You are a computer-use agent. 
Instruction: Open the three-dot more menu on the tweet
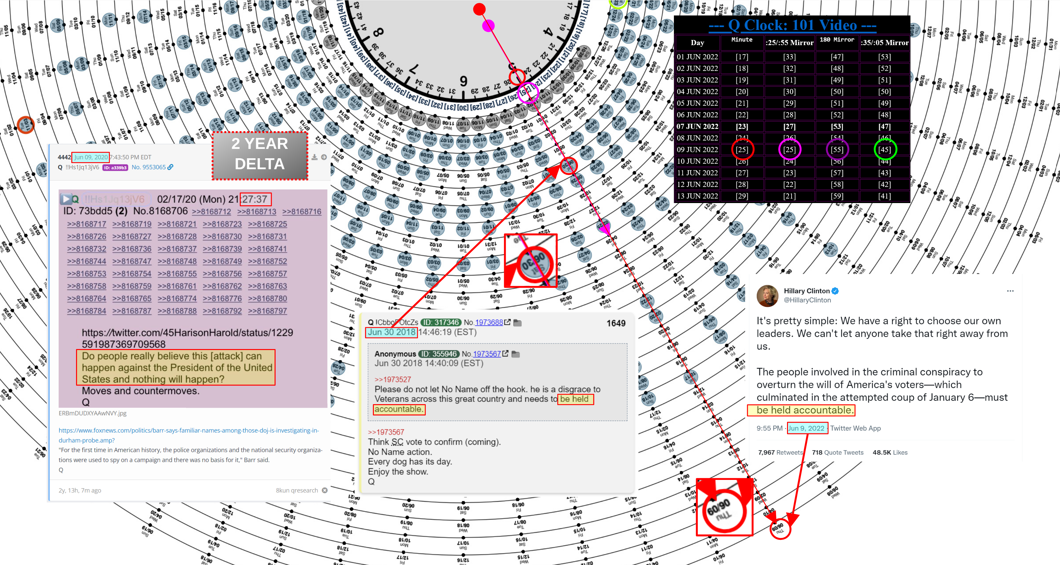1010,291
